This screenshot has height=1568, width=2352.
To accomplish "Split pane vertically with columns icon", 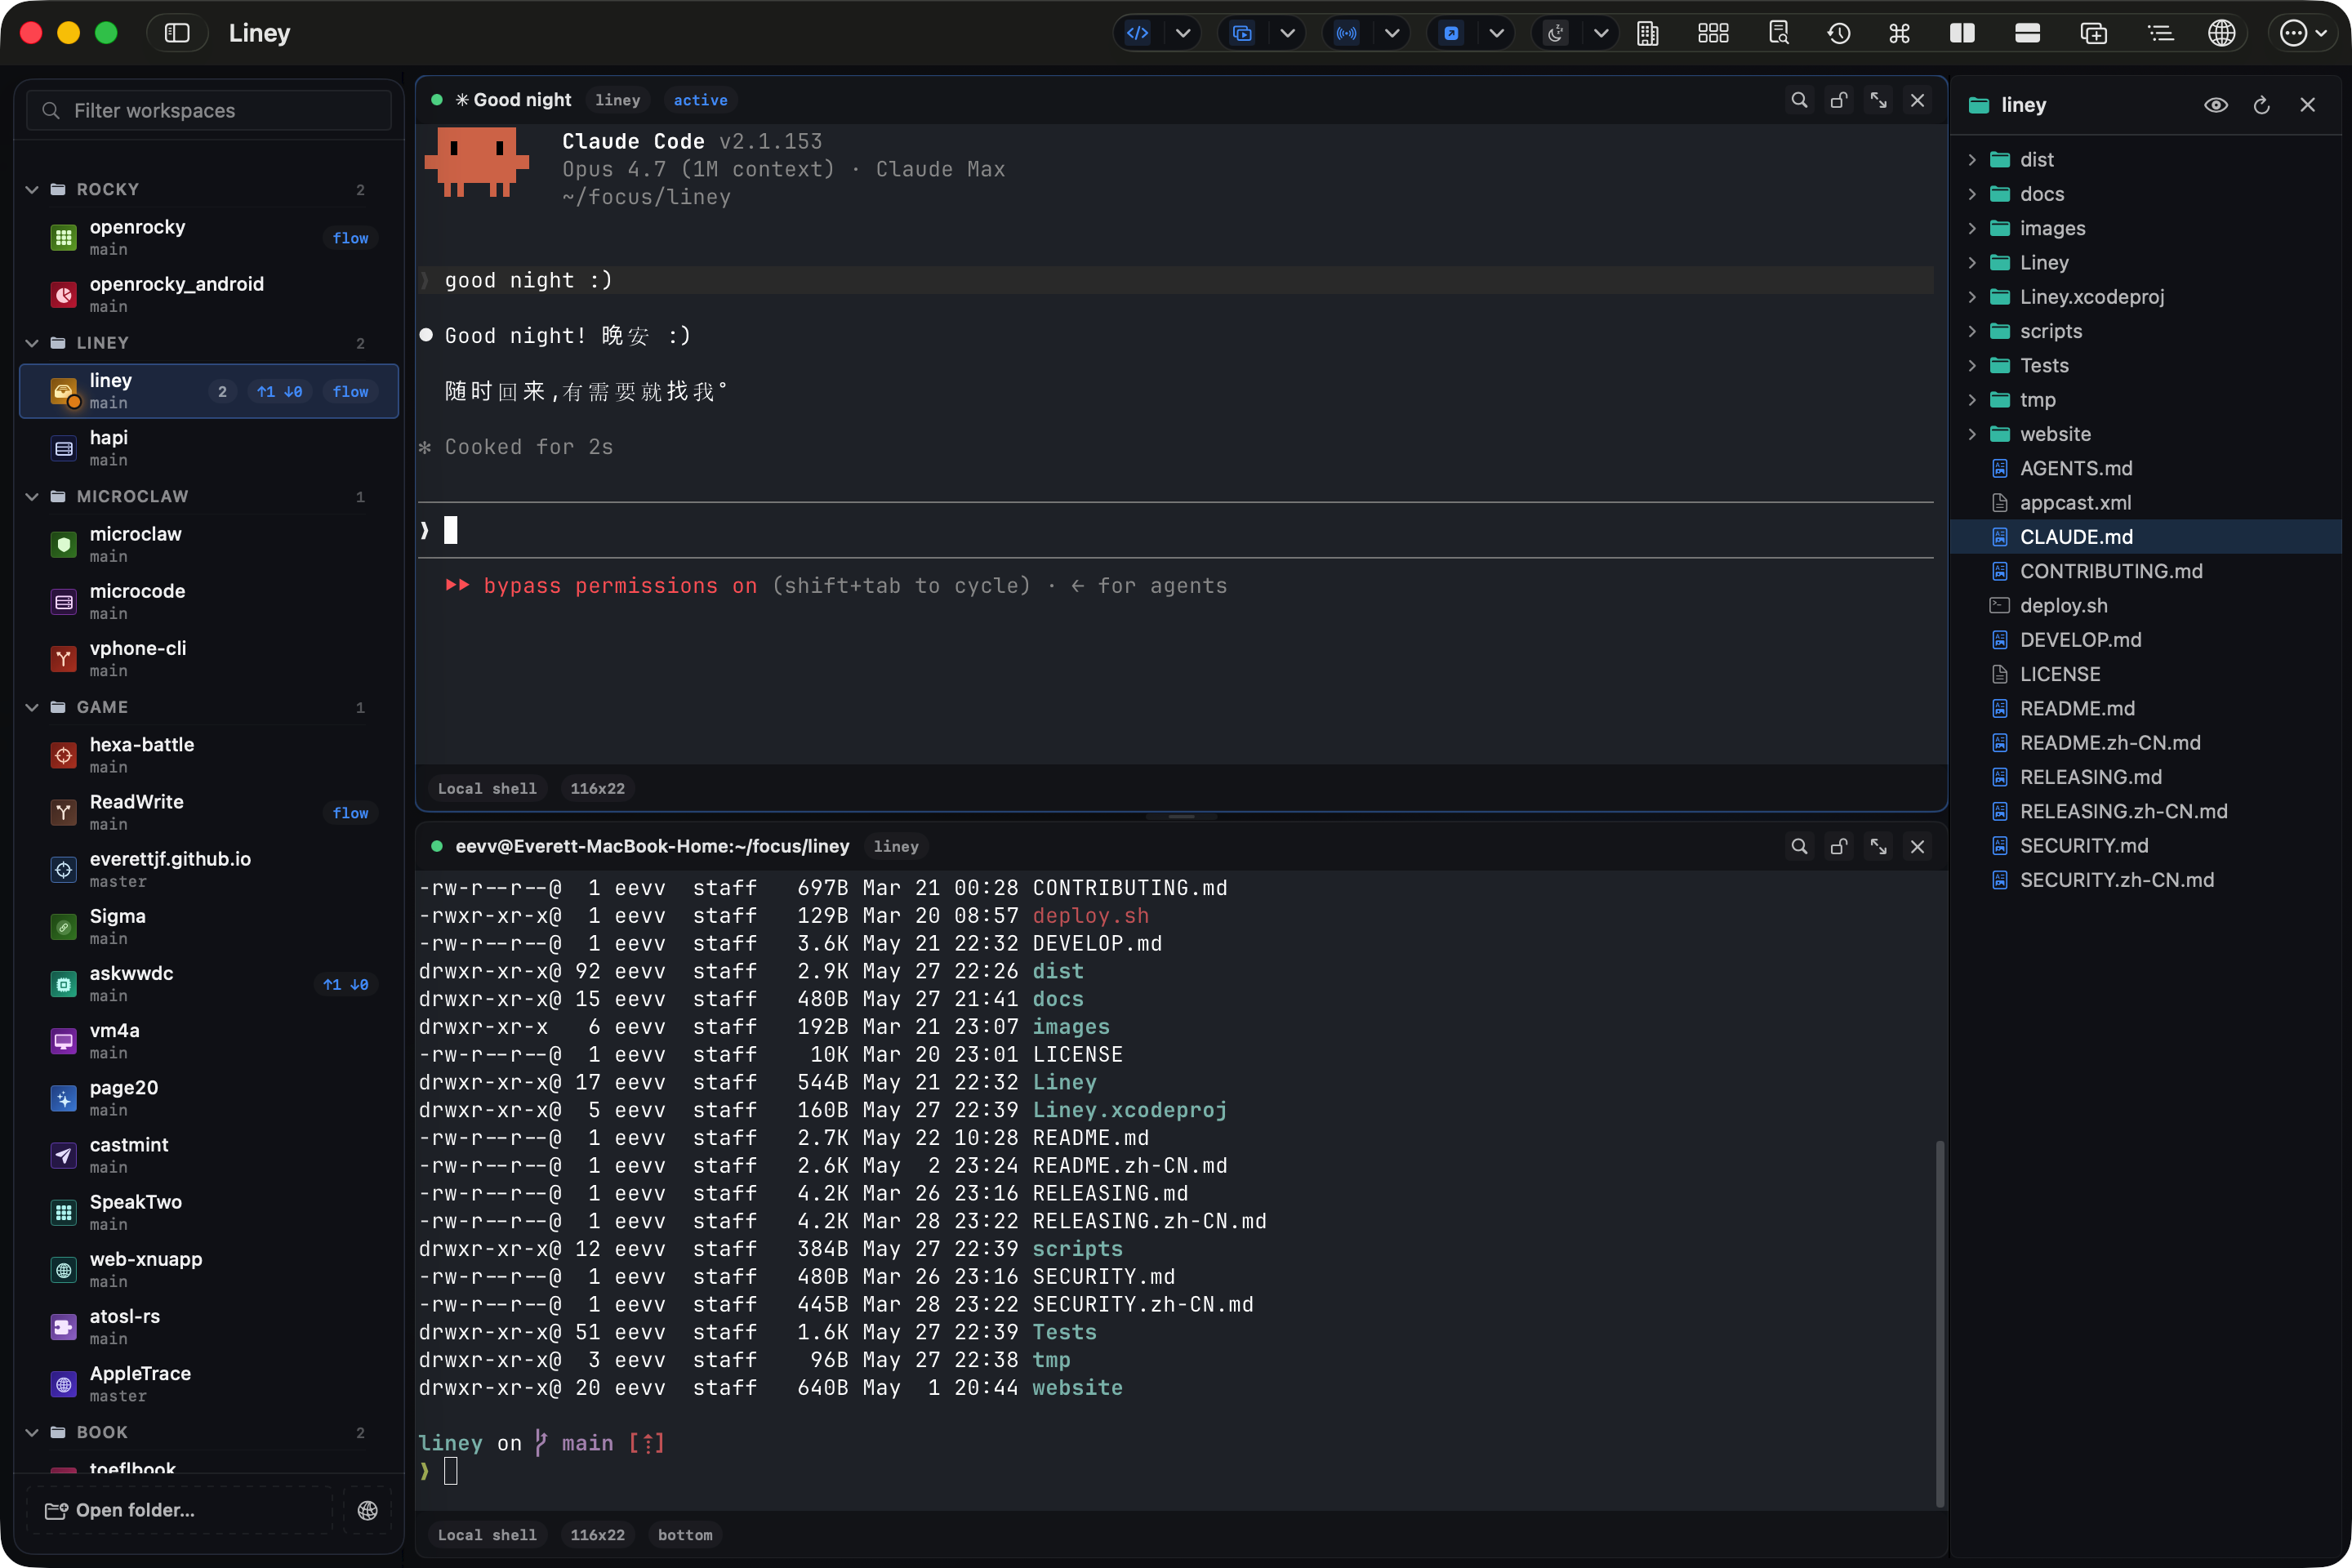I will coord(1962,33).
